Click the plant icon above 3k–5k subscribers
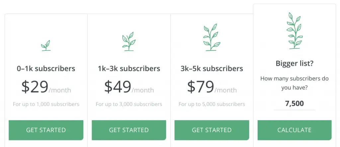The width and height of the screenshot is (340, 147). pos(212,37)
